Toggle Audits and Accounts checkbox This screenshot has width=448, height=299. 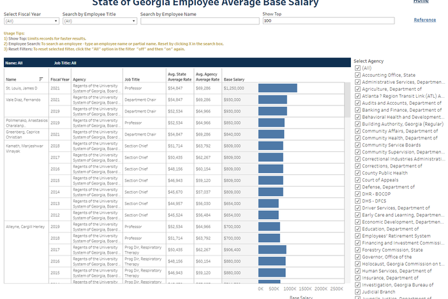click(x=357, y=103)
